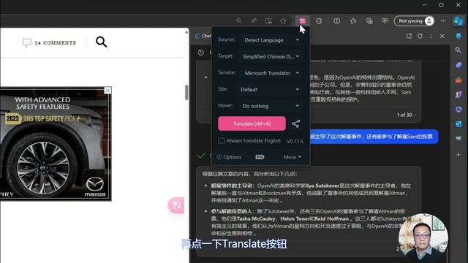Viewport: 468px width, 263px height.
Task: Click the "1 of 30" response counter
Action: click(404, 115)
